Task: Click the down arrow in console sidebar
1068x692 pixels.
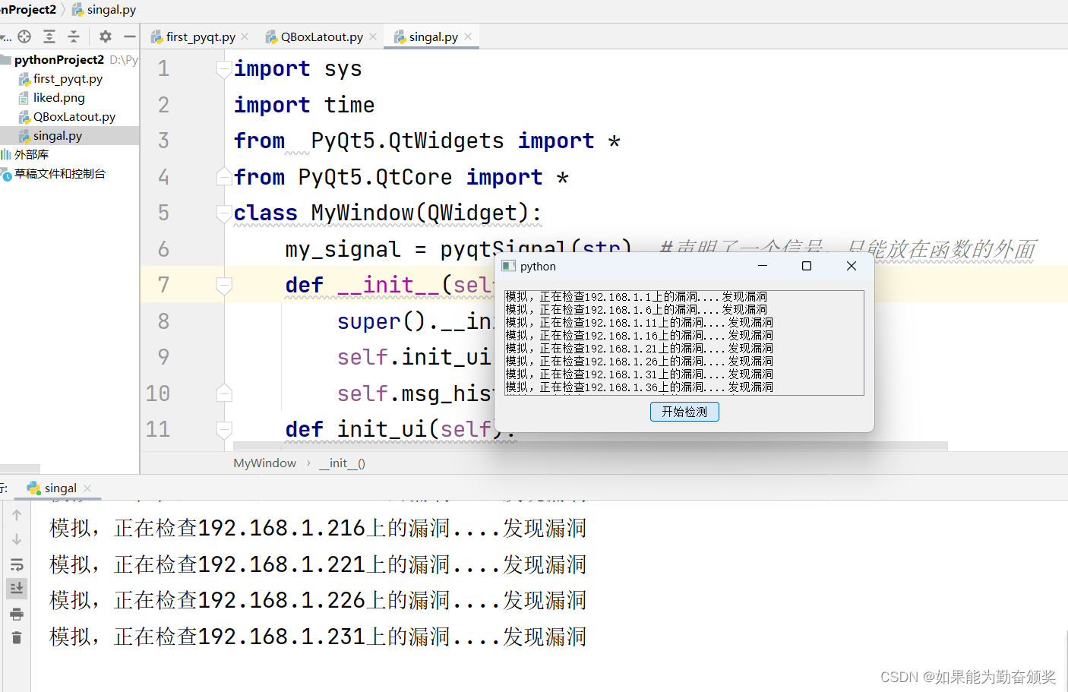Action: pyautogui.click(x=17, y=539)
